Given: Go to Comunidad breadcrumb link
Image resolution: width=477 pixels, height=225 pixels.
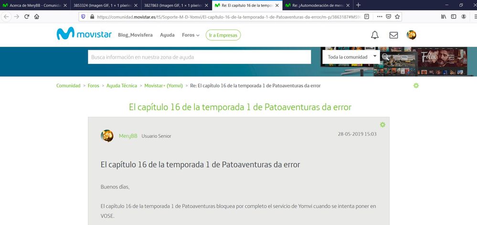Looking at the screenshot, I should point(68,86).
